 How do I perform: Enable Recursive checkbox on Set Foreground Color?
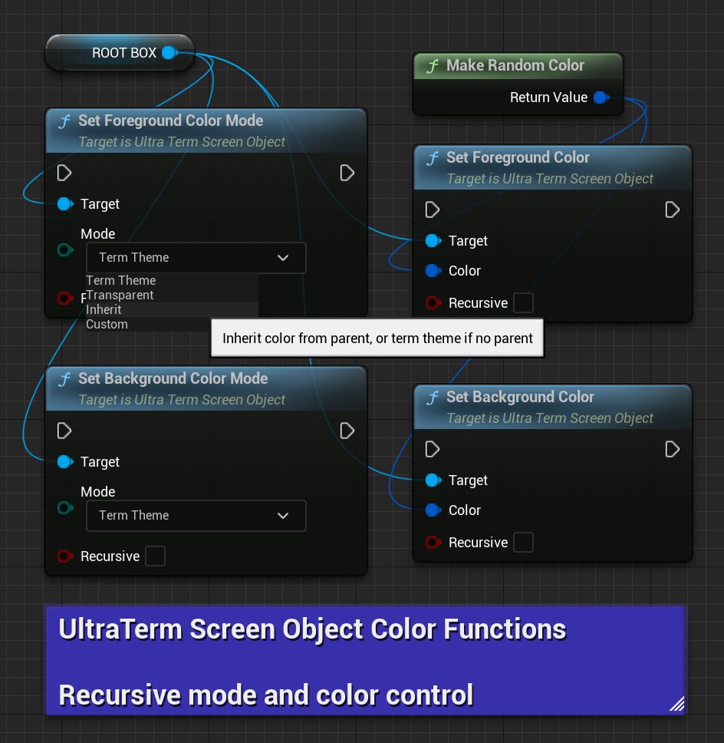pos(523,302)
